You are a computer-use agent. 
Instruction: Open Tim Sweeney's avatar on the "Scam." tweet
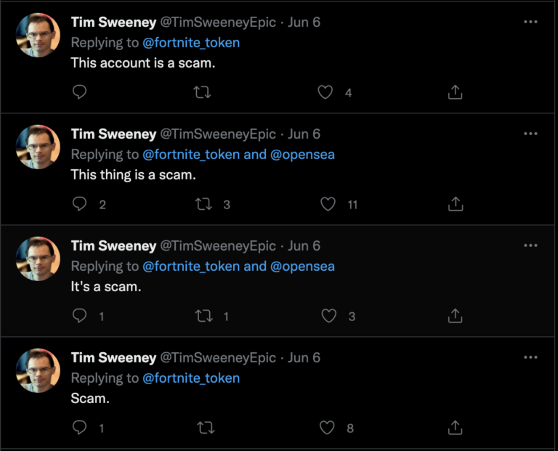point(39,371)
